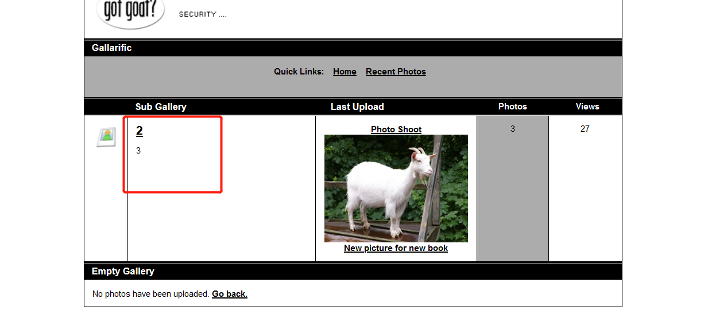The image size is (708, 322).
Task: Click the Sub Gallery column header
Action: pyautogui.click(x=161, y=107)
